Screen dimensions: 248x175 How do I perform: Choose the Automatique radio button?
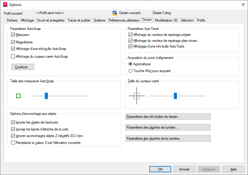pyautogui.click(x=130, y=64)
